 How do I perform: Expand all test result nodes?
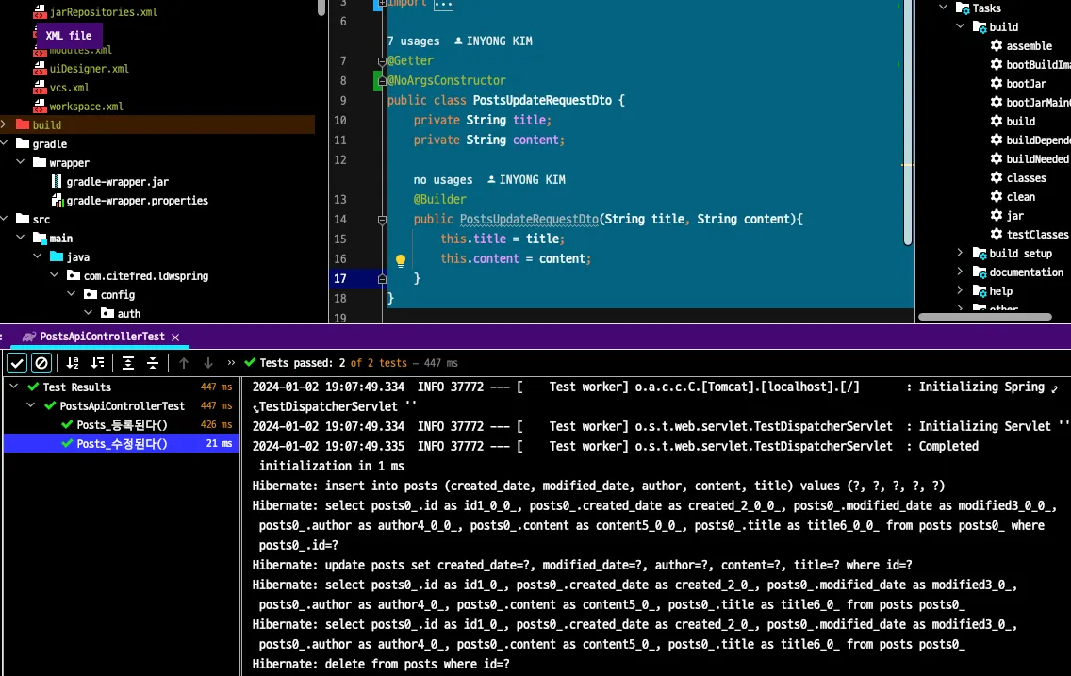(128, 363)
